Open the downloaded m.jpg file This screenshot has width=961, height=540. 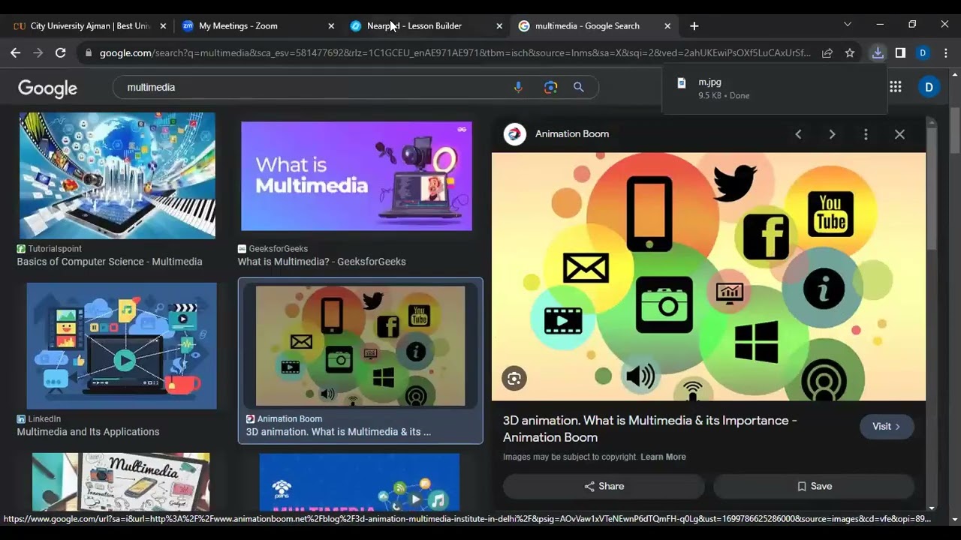(x=774, y=88)
